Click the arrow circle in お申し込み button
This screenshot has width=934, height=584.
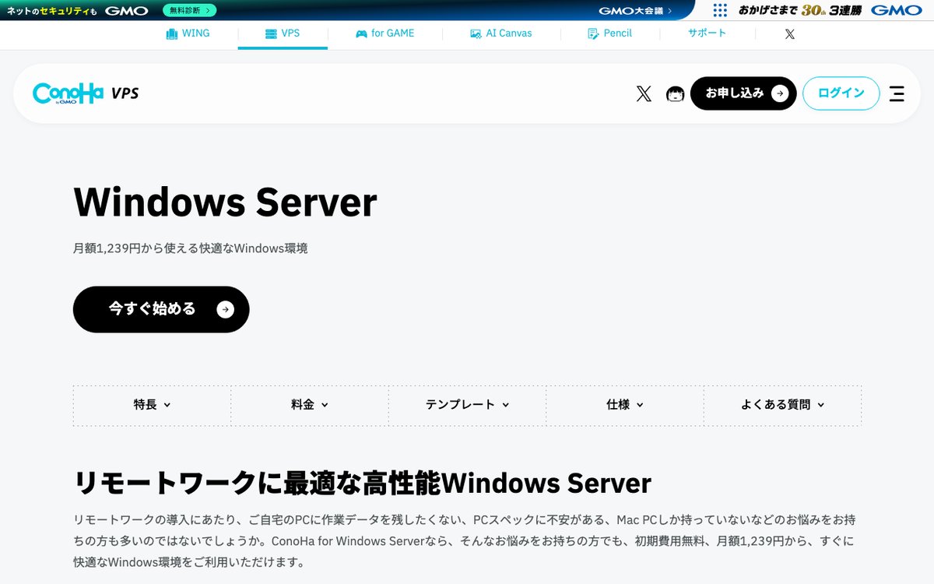click(779, 93)
